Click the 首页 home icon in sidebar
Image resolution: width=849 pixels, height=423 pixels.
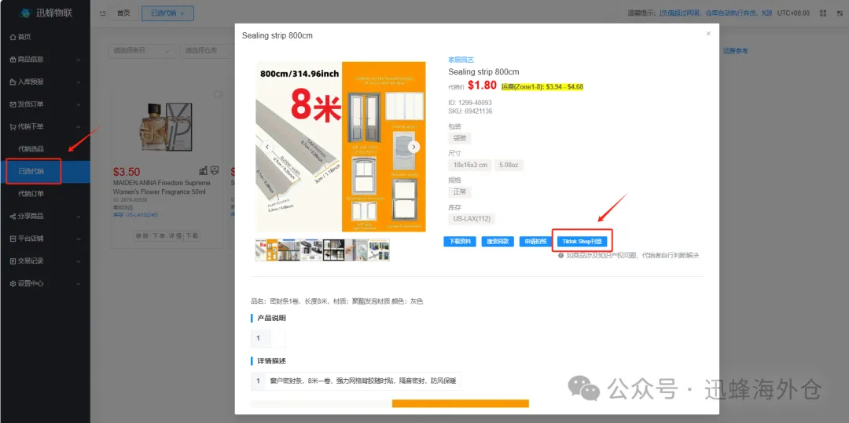(13, 37)
